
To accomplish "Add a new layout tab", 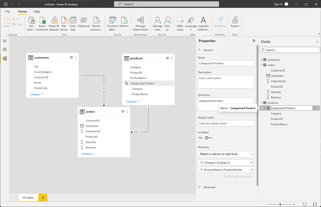I will pyautogui.click(x=43, y=198).
